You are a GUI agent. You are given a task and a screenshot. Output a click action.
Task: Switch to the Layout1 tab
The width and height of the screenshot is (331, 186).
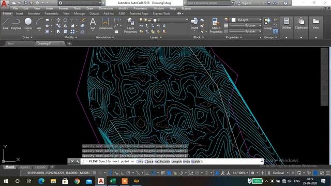[x=24, y=167]
